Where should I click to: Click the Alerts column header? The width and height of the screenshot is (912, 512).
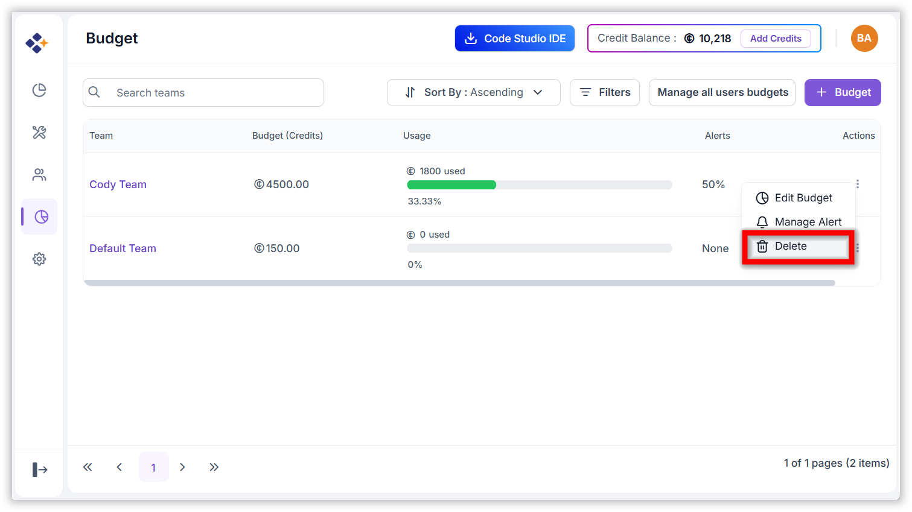718,136
